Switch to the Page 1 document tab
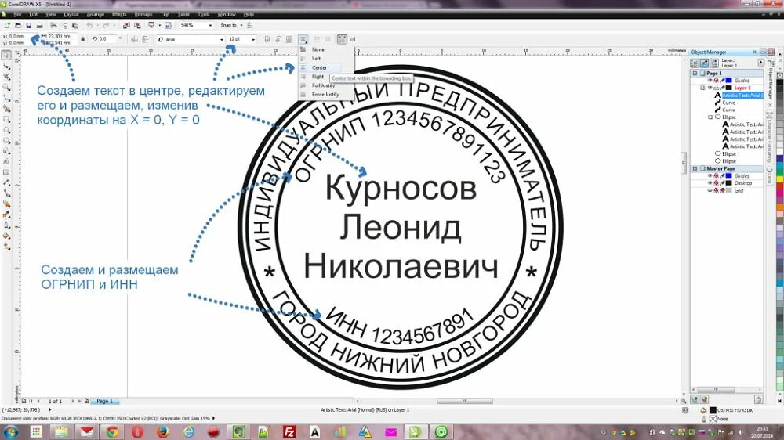The height and width of the screenshot is (440, 784). coord(104,401)
